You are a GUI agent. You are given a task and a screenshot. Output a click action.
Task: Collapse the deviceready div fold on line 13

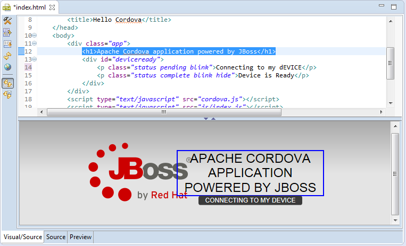(35, 59)
